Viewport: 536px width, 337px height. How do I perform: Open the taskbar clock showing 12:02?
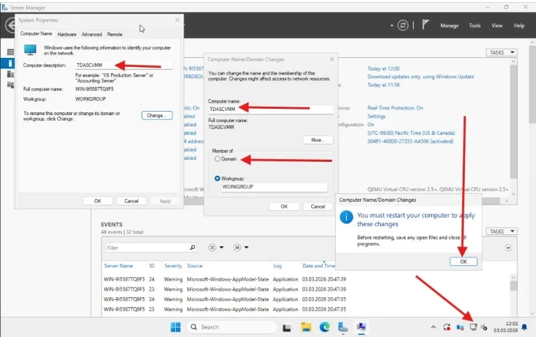coord(506,327)
